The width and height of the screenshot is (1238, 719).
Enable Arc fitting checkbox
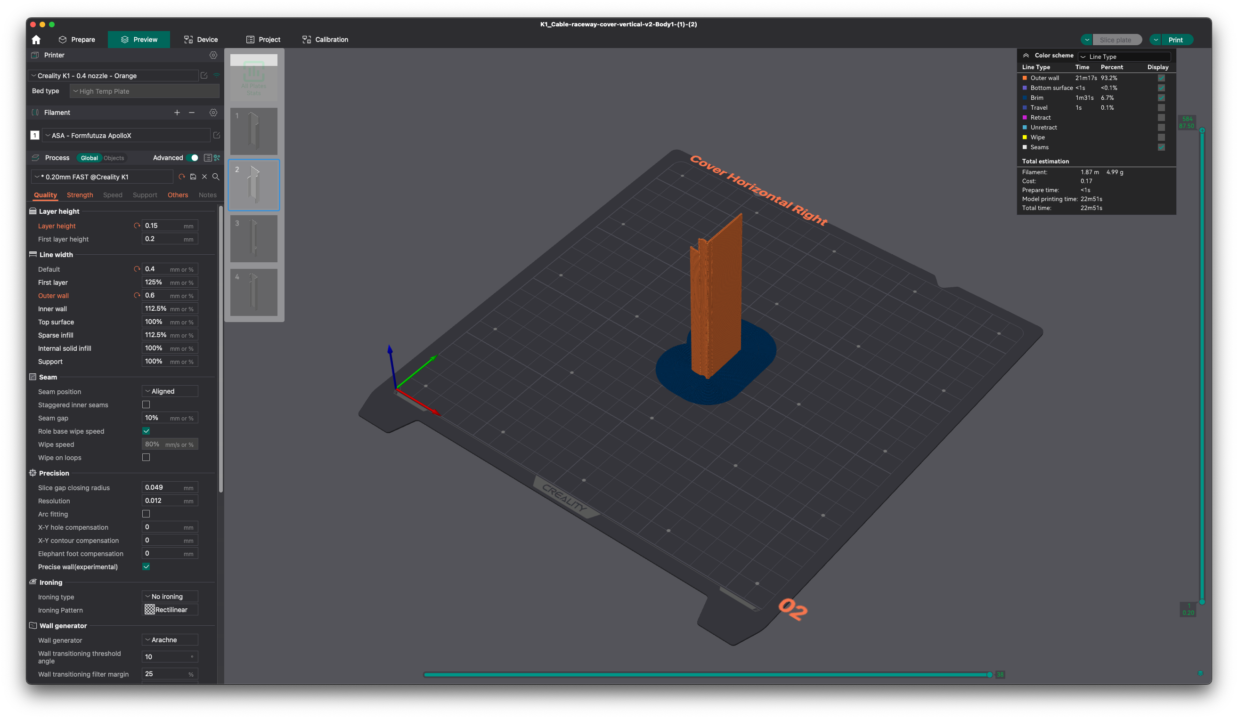coord(147,514)
